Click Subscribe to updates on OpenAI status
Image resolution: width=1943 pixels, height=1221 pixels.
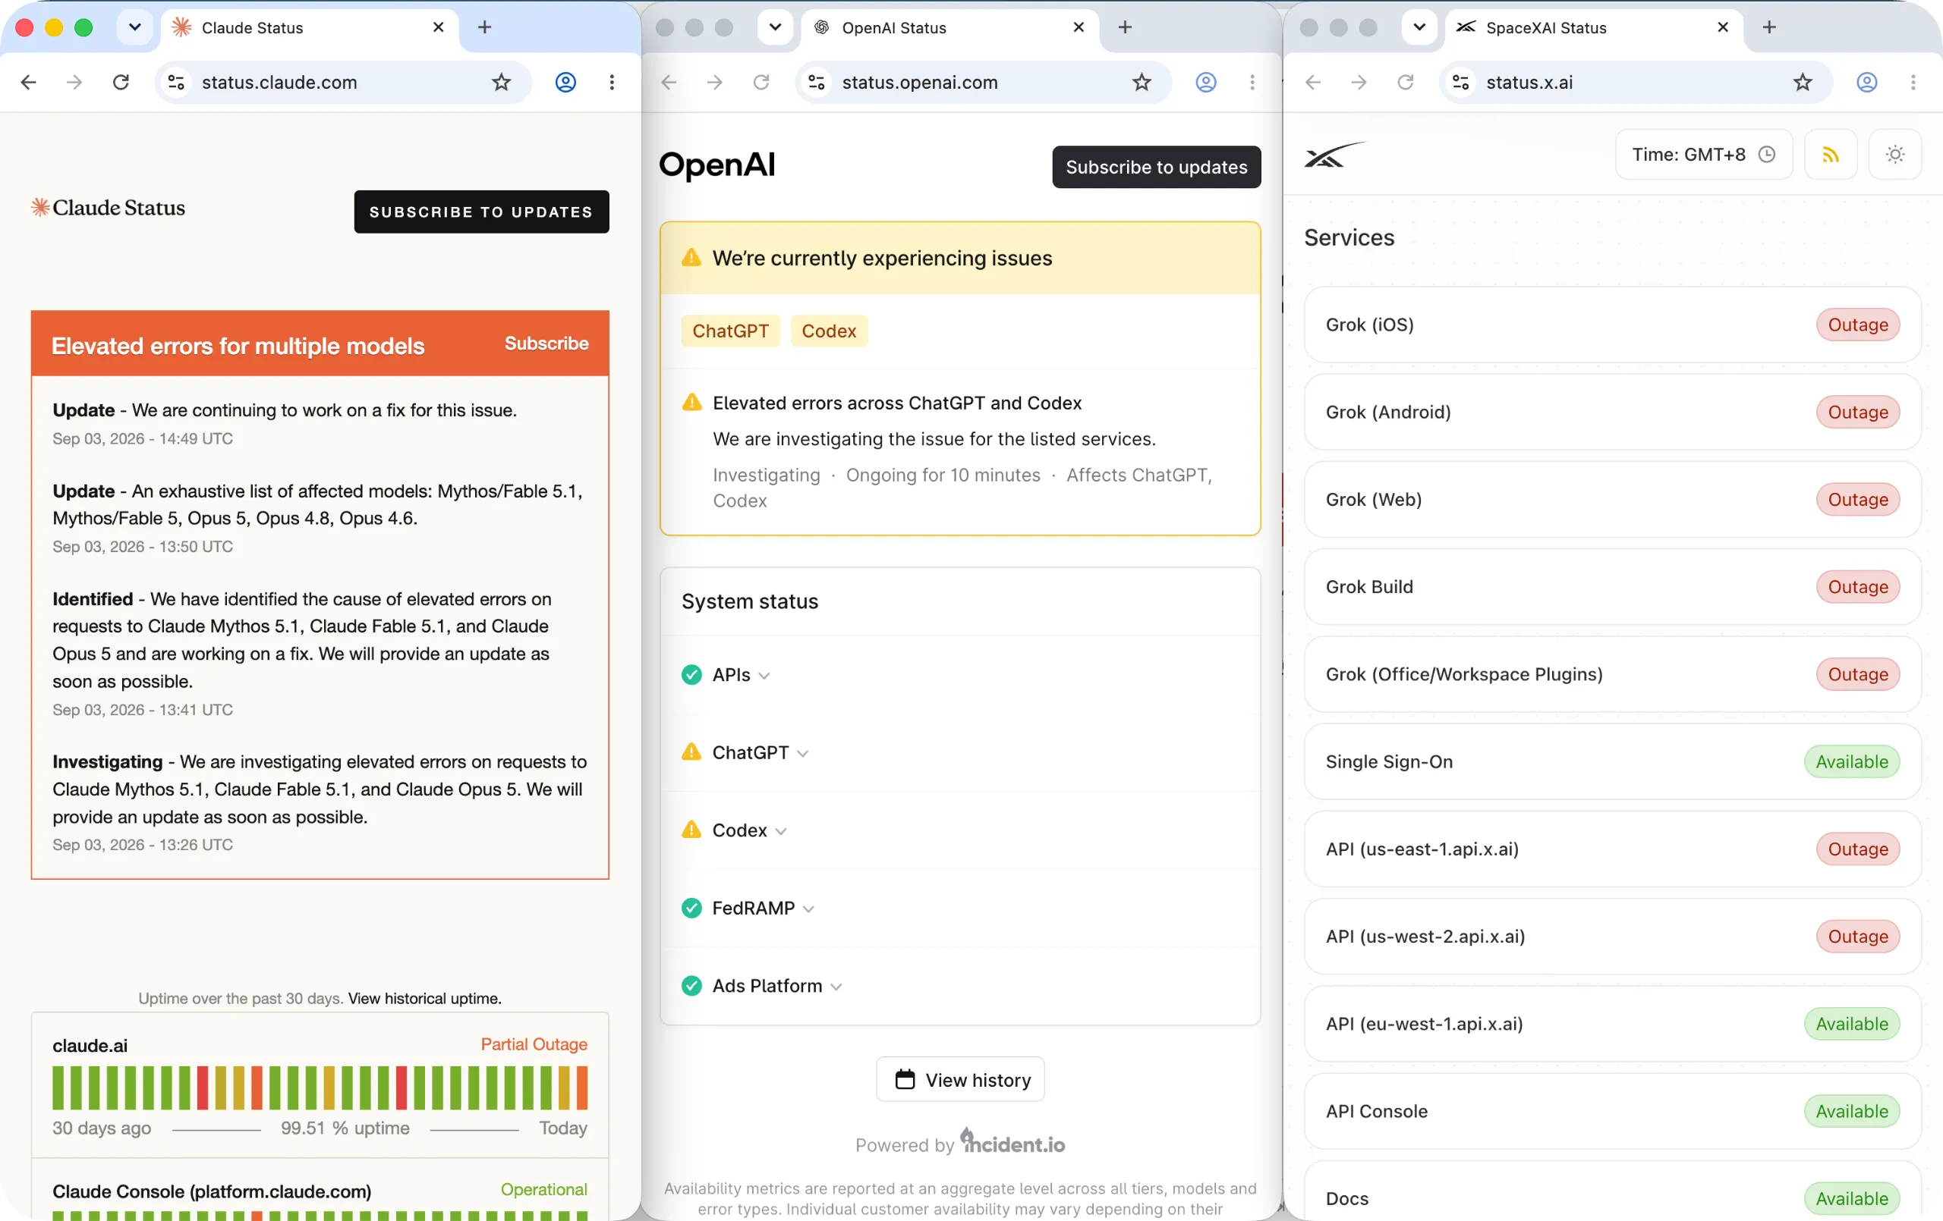point(1156,167)
